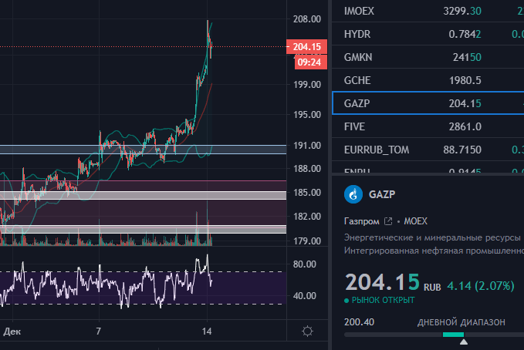Open chart settings gear icon

pos(307,331)
